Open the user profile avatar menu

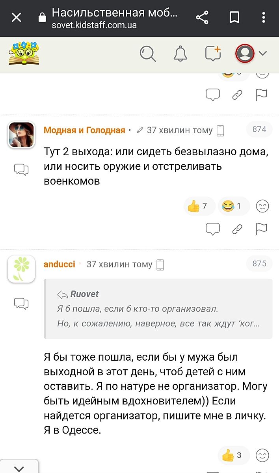tap(245, 54)
